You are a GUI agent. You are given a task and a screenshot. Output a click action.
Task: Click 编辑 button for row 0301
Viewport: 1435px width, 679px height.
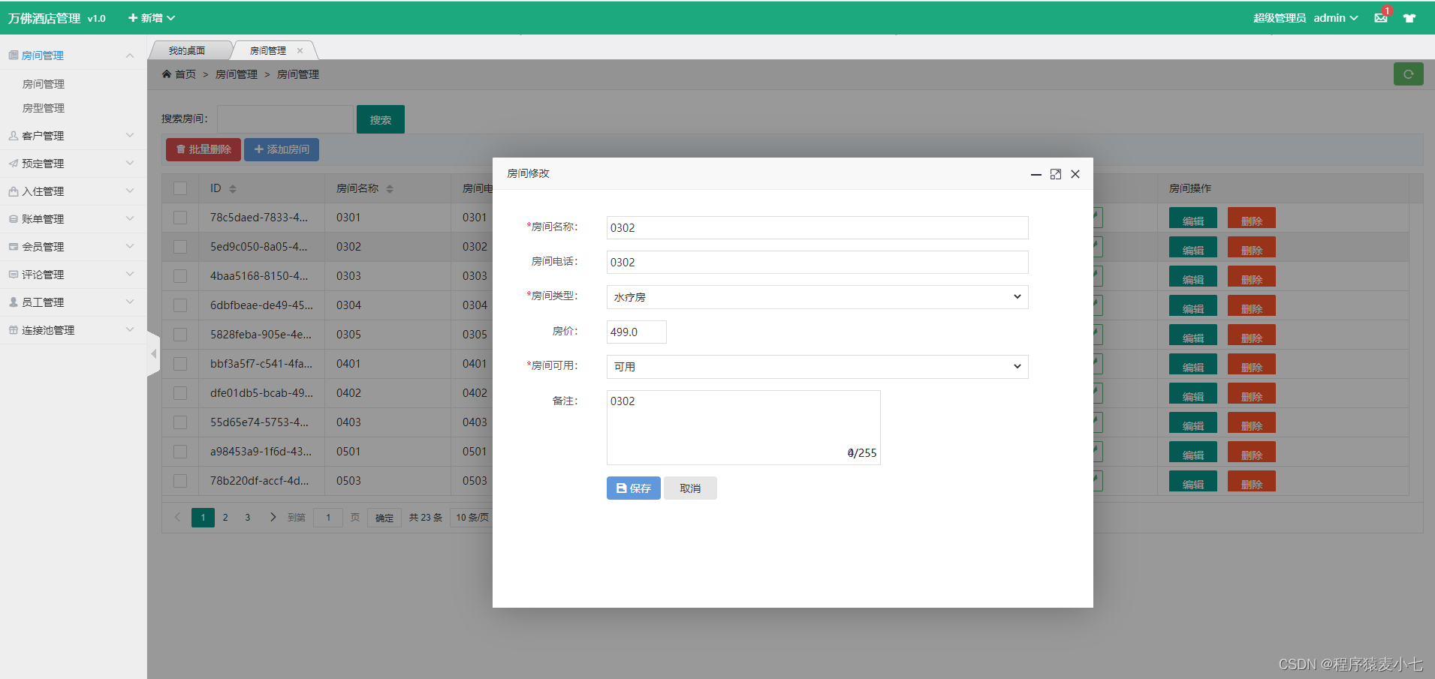(1193, 218)
